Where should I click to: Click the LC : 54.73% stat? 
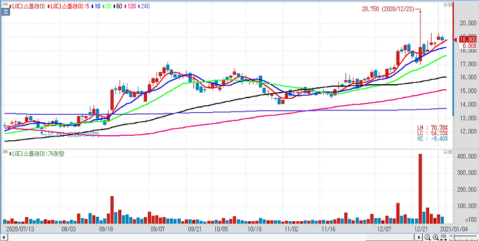pos(432,133)
